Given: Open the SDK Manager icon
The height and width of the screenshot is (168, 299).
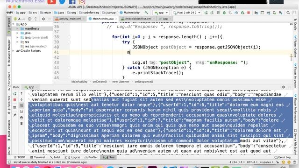Looking at the screenshot, I should click(280, 13).
